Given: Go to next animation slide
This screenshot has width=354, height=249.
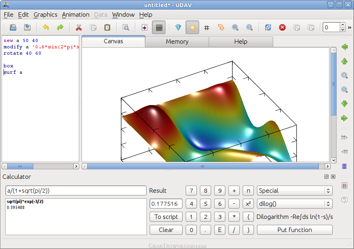Looking at the screenshot, I should pyautogui.click(x=344, y=138).
